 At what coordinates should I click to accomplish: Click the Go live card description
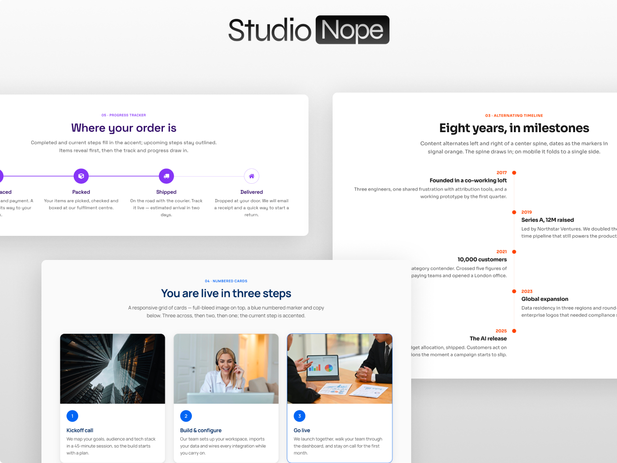(x=338, y=446)
